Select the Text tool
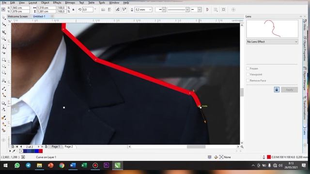Viewport: 310px width, 174px height. [x=4, y=81]
